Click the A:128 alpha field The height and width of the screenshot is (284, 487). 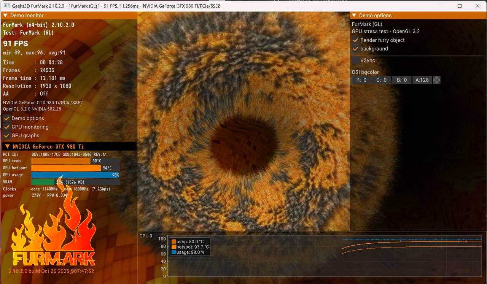tap(422, 80)
